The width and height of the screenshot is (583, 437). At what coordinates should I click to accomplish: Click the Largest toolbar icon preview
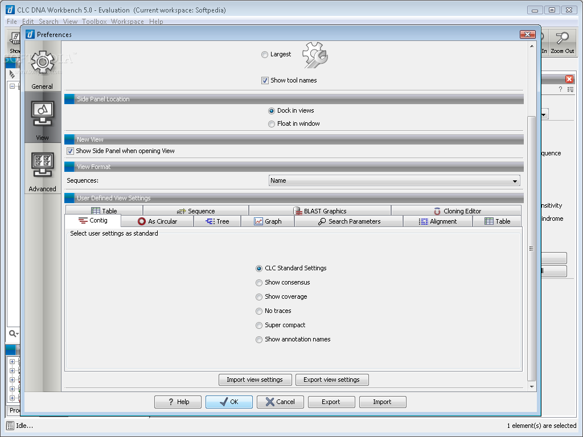[x=315, y=55]
